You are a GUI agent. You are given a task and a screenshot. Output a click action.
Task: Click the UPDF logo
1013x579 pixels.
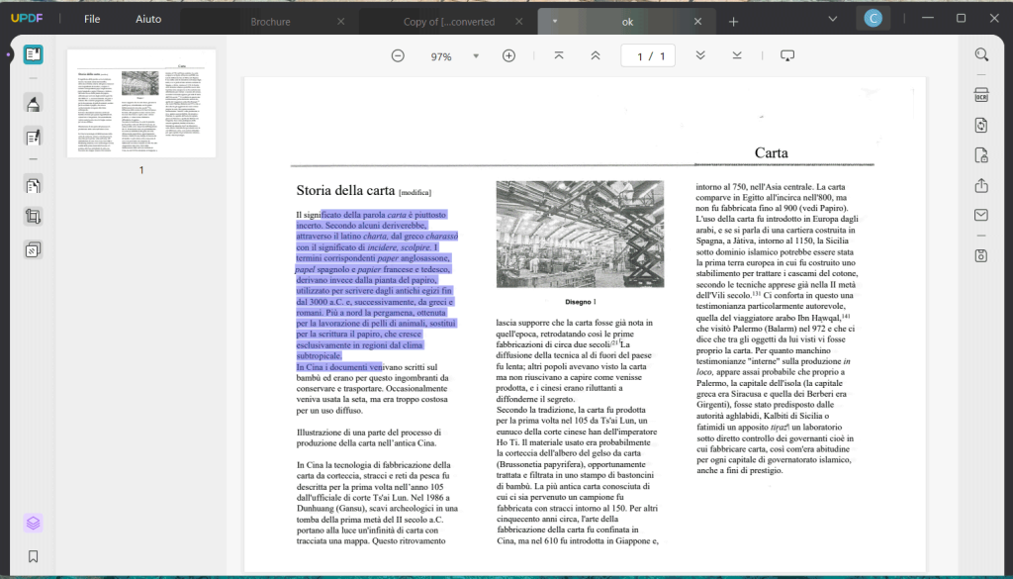[x=27, y=19]
